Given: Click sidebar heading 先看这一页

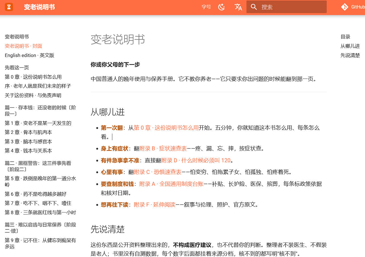Looking at the screenshot, I should [x=17, y=68].
